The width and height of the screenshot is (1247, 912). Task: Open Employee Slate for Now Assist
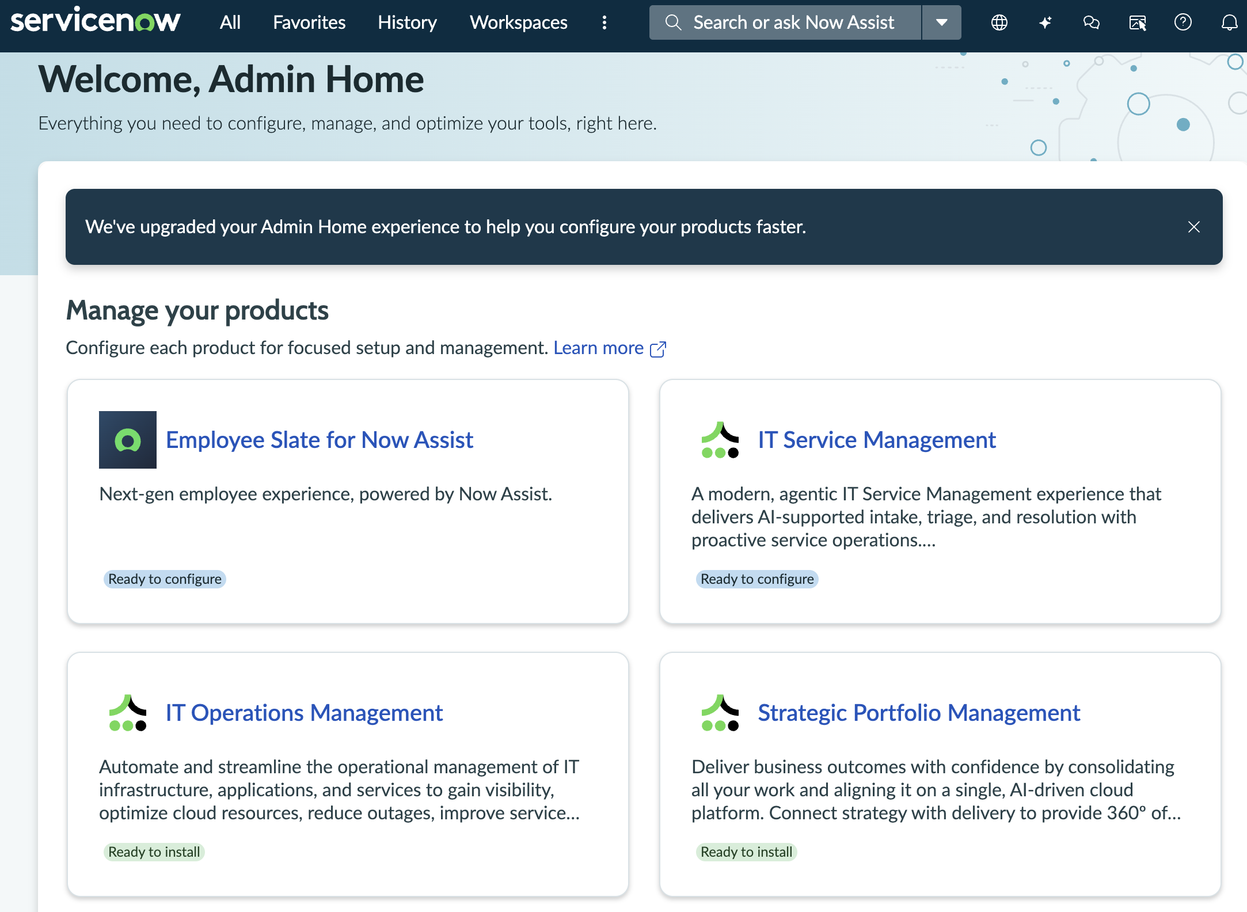pyautogui.click(x=320, y=440)
